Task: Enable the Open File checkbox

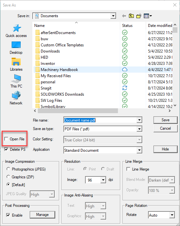Action: click(6, 139)
